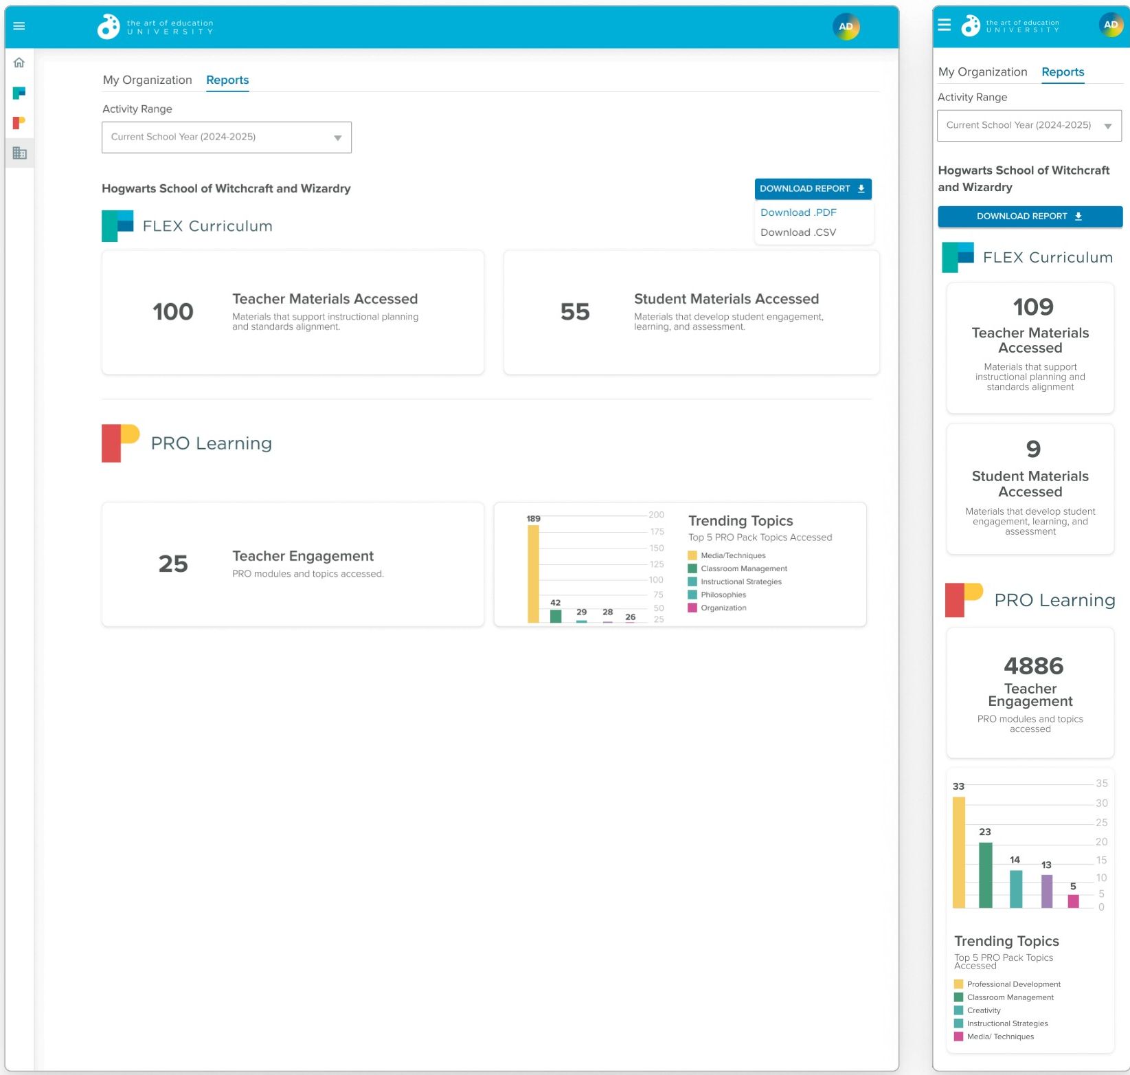Image resolution: width=1130 pixels, height=1075 pixels.
Task: Click the AOEU logo in desktop header
Action: coord(155,27)
